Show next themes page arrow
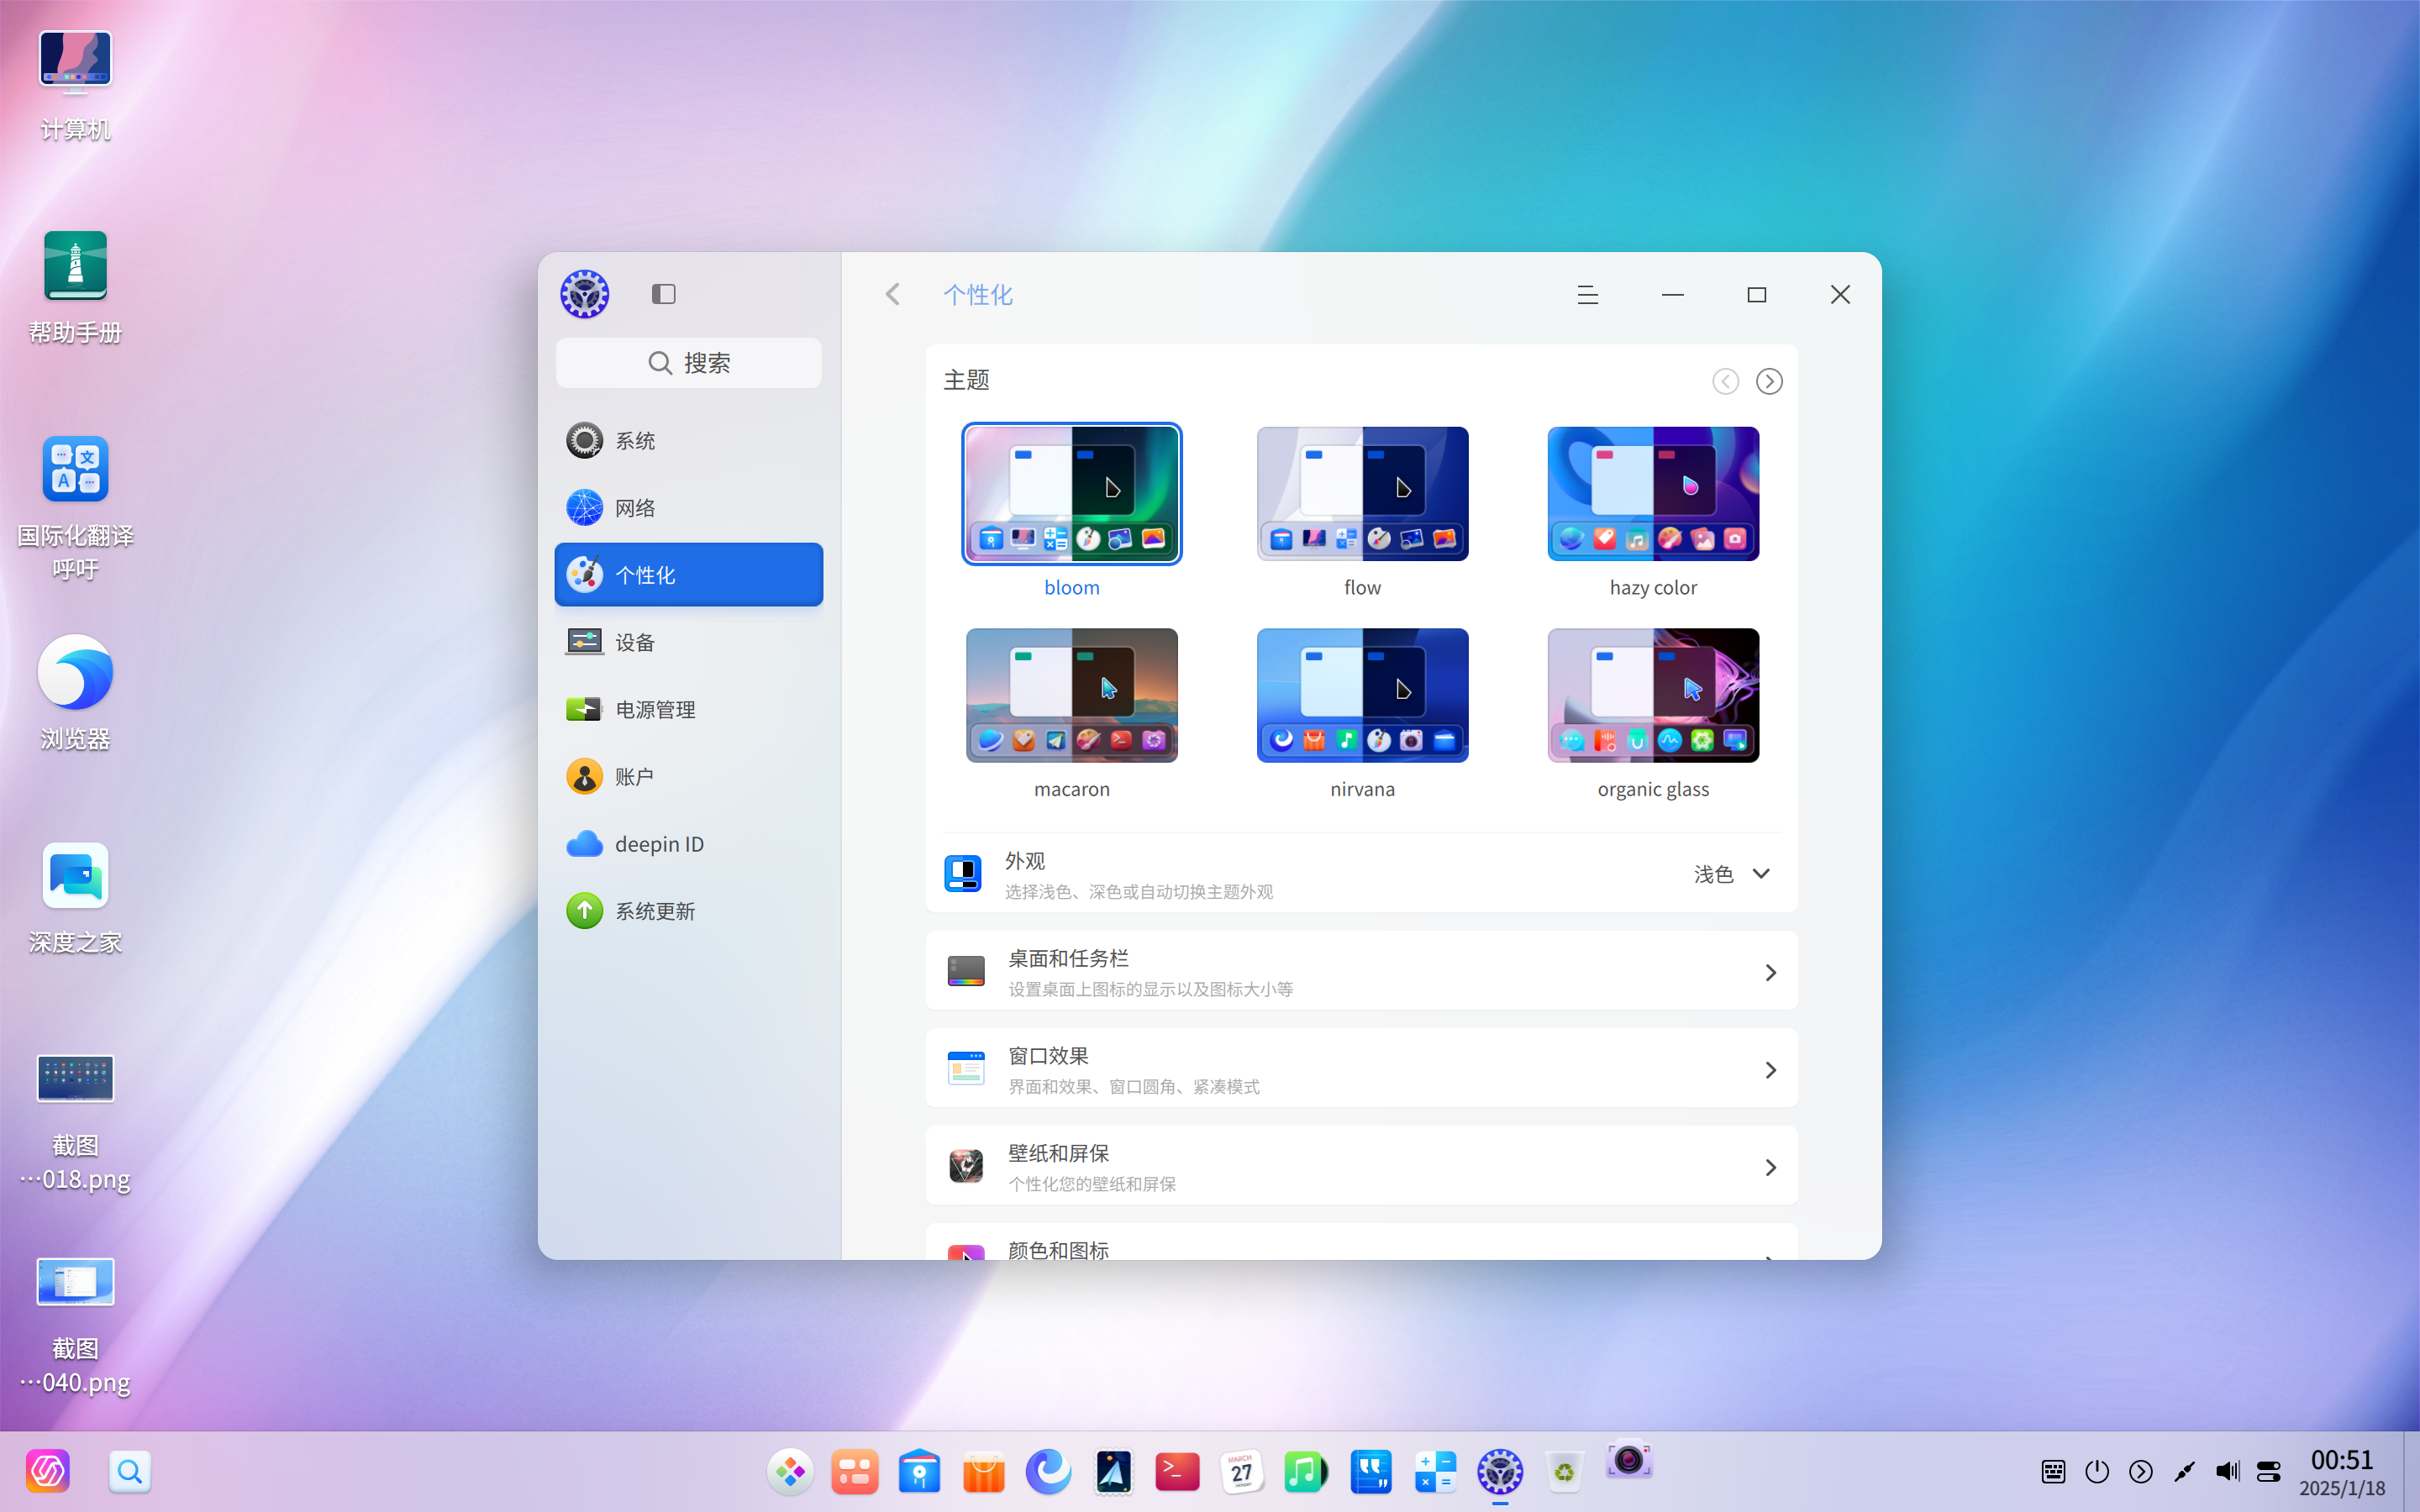The image size is (2420, 1512). [1769, 381]
